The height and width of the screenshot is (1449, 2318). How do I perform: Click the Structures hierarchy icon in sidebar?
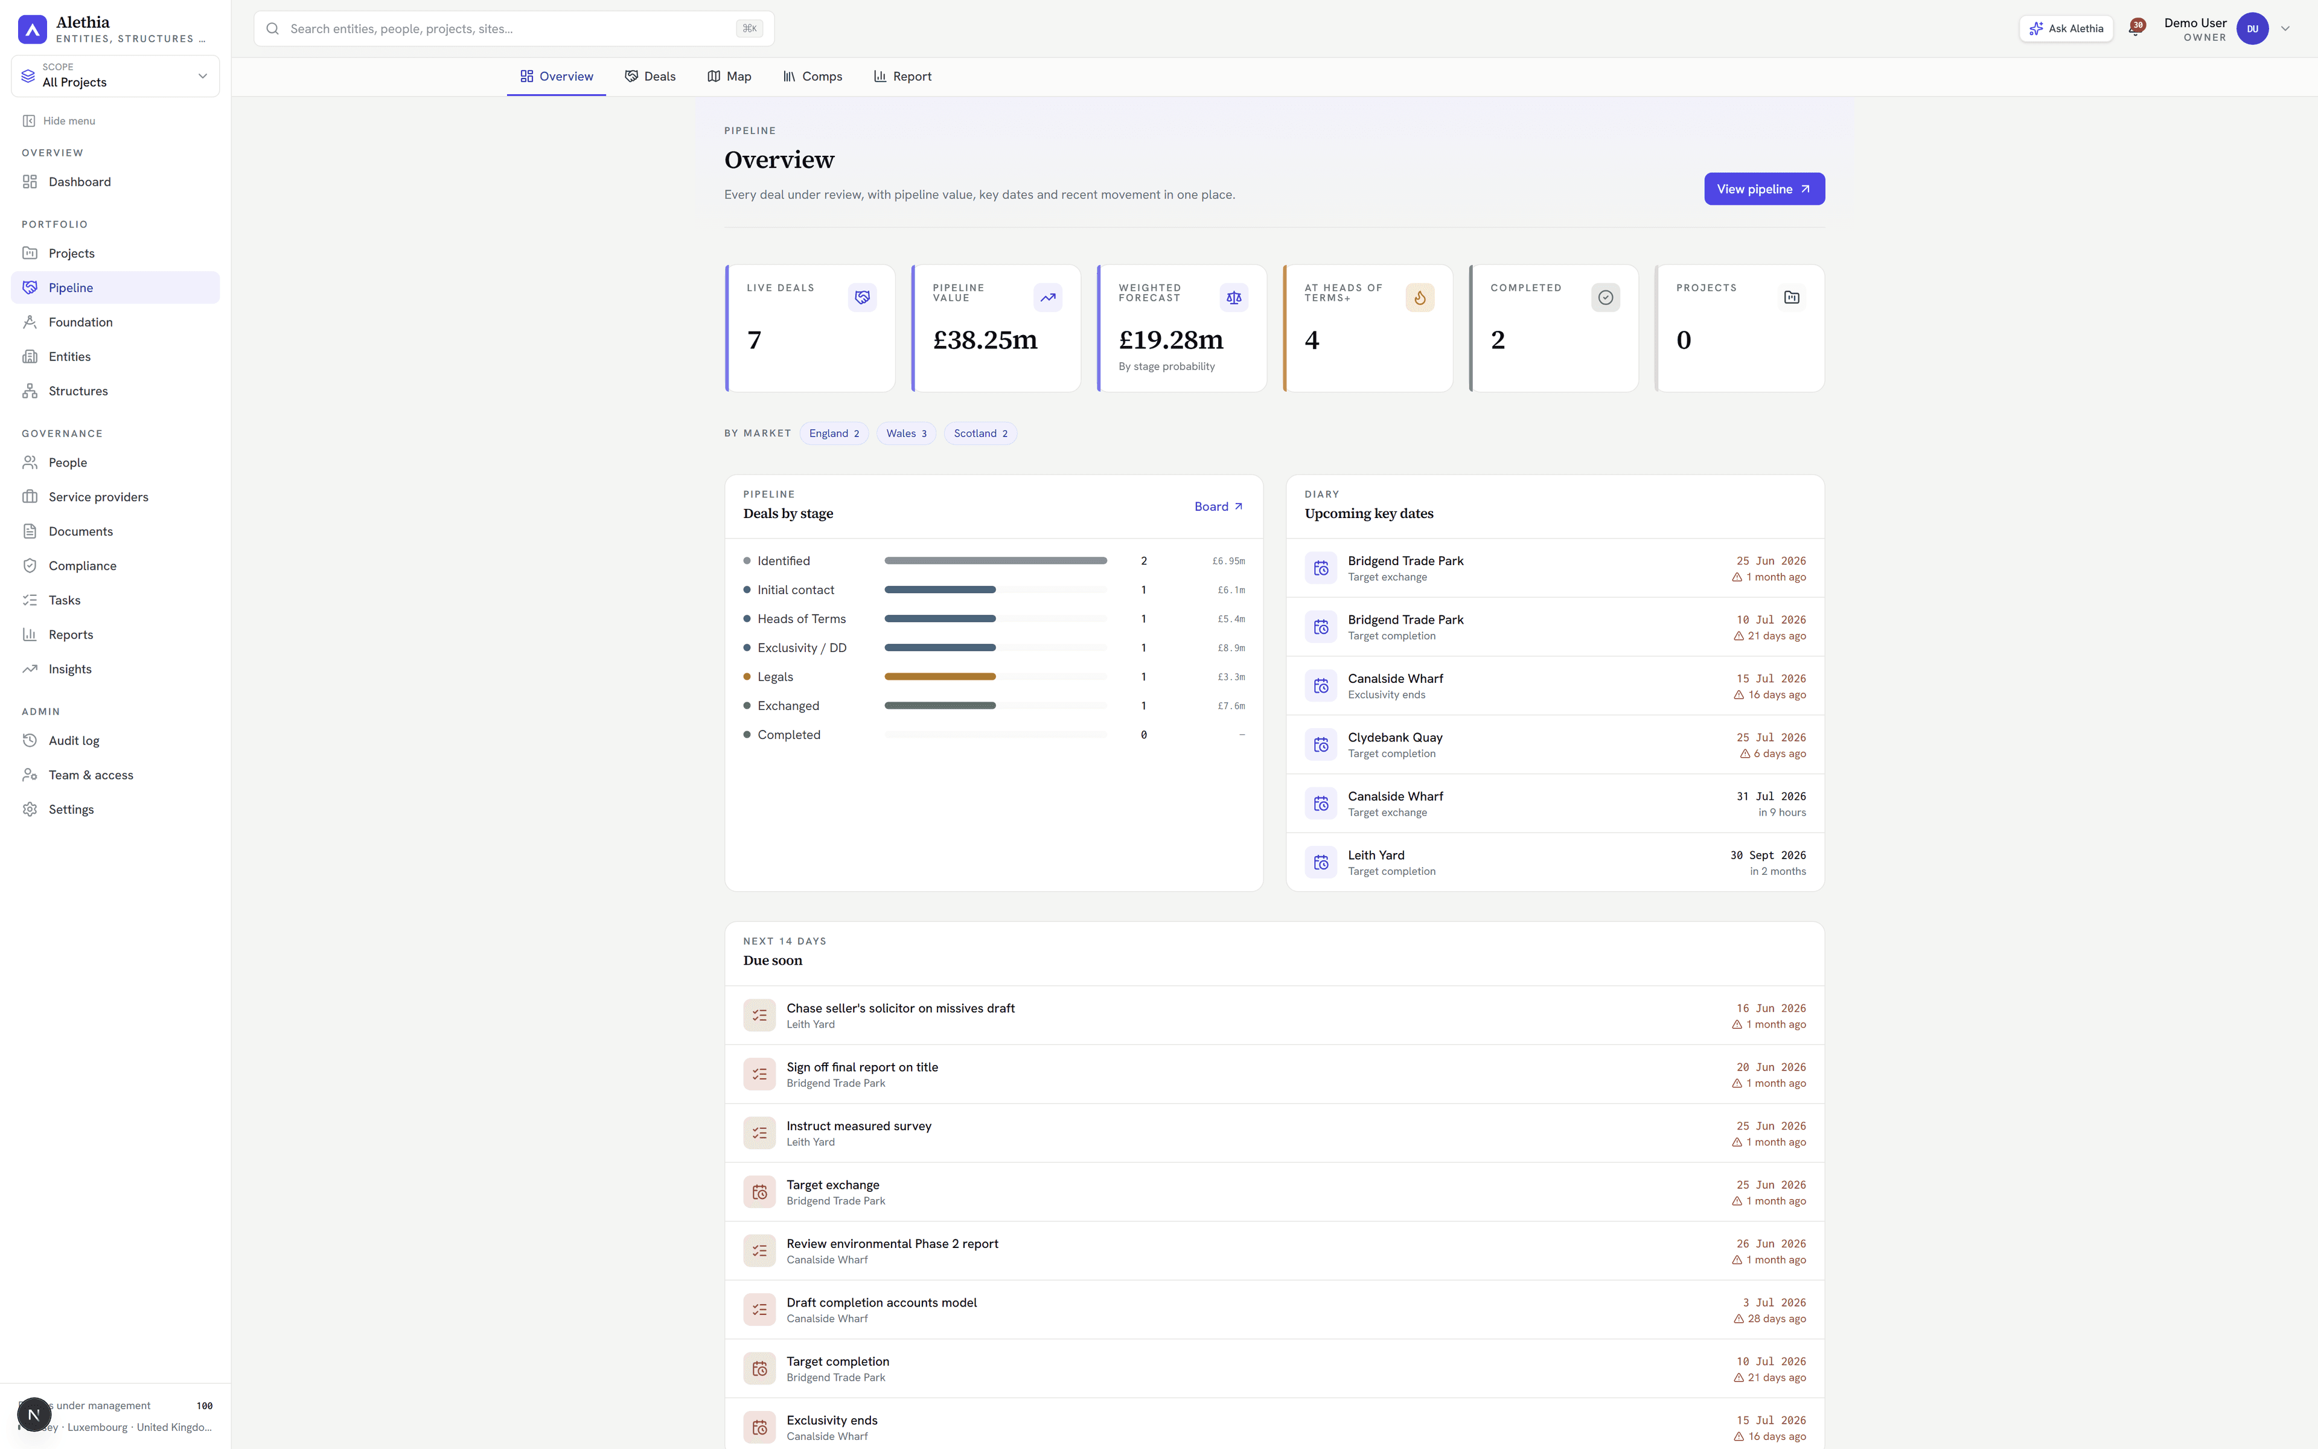point(30,391)
